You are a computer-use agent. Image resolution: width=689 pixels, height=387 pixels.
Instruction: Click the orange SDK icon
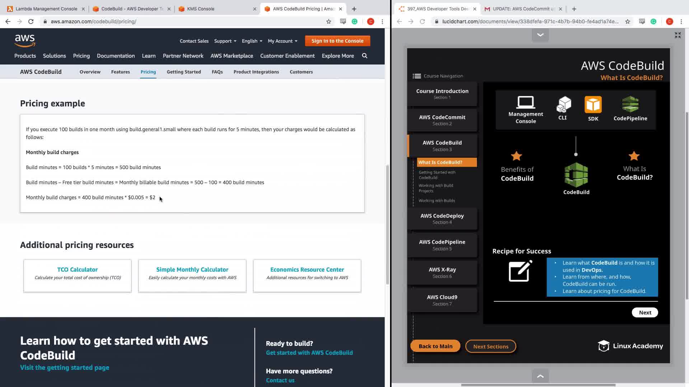point(593,105)
